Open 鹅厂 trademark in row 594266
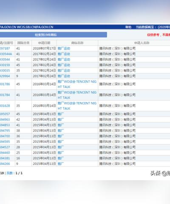Viewport: 170px width, 204px height. pyautogui.click(x=61, y=164)
